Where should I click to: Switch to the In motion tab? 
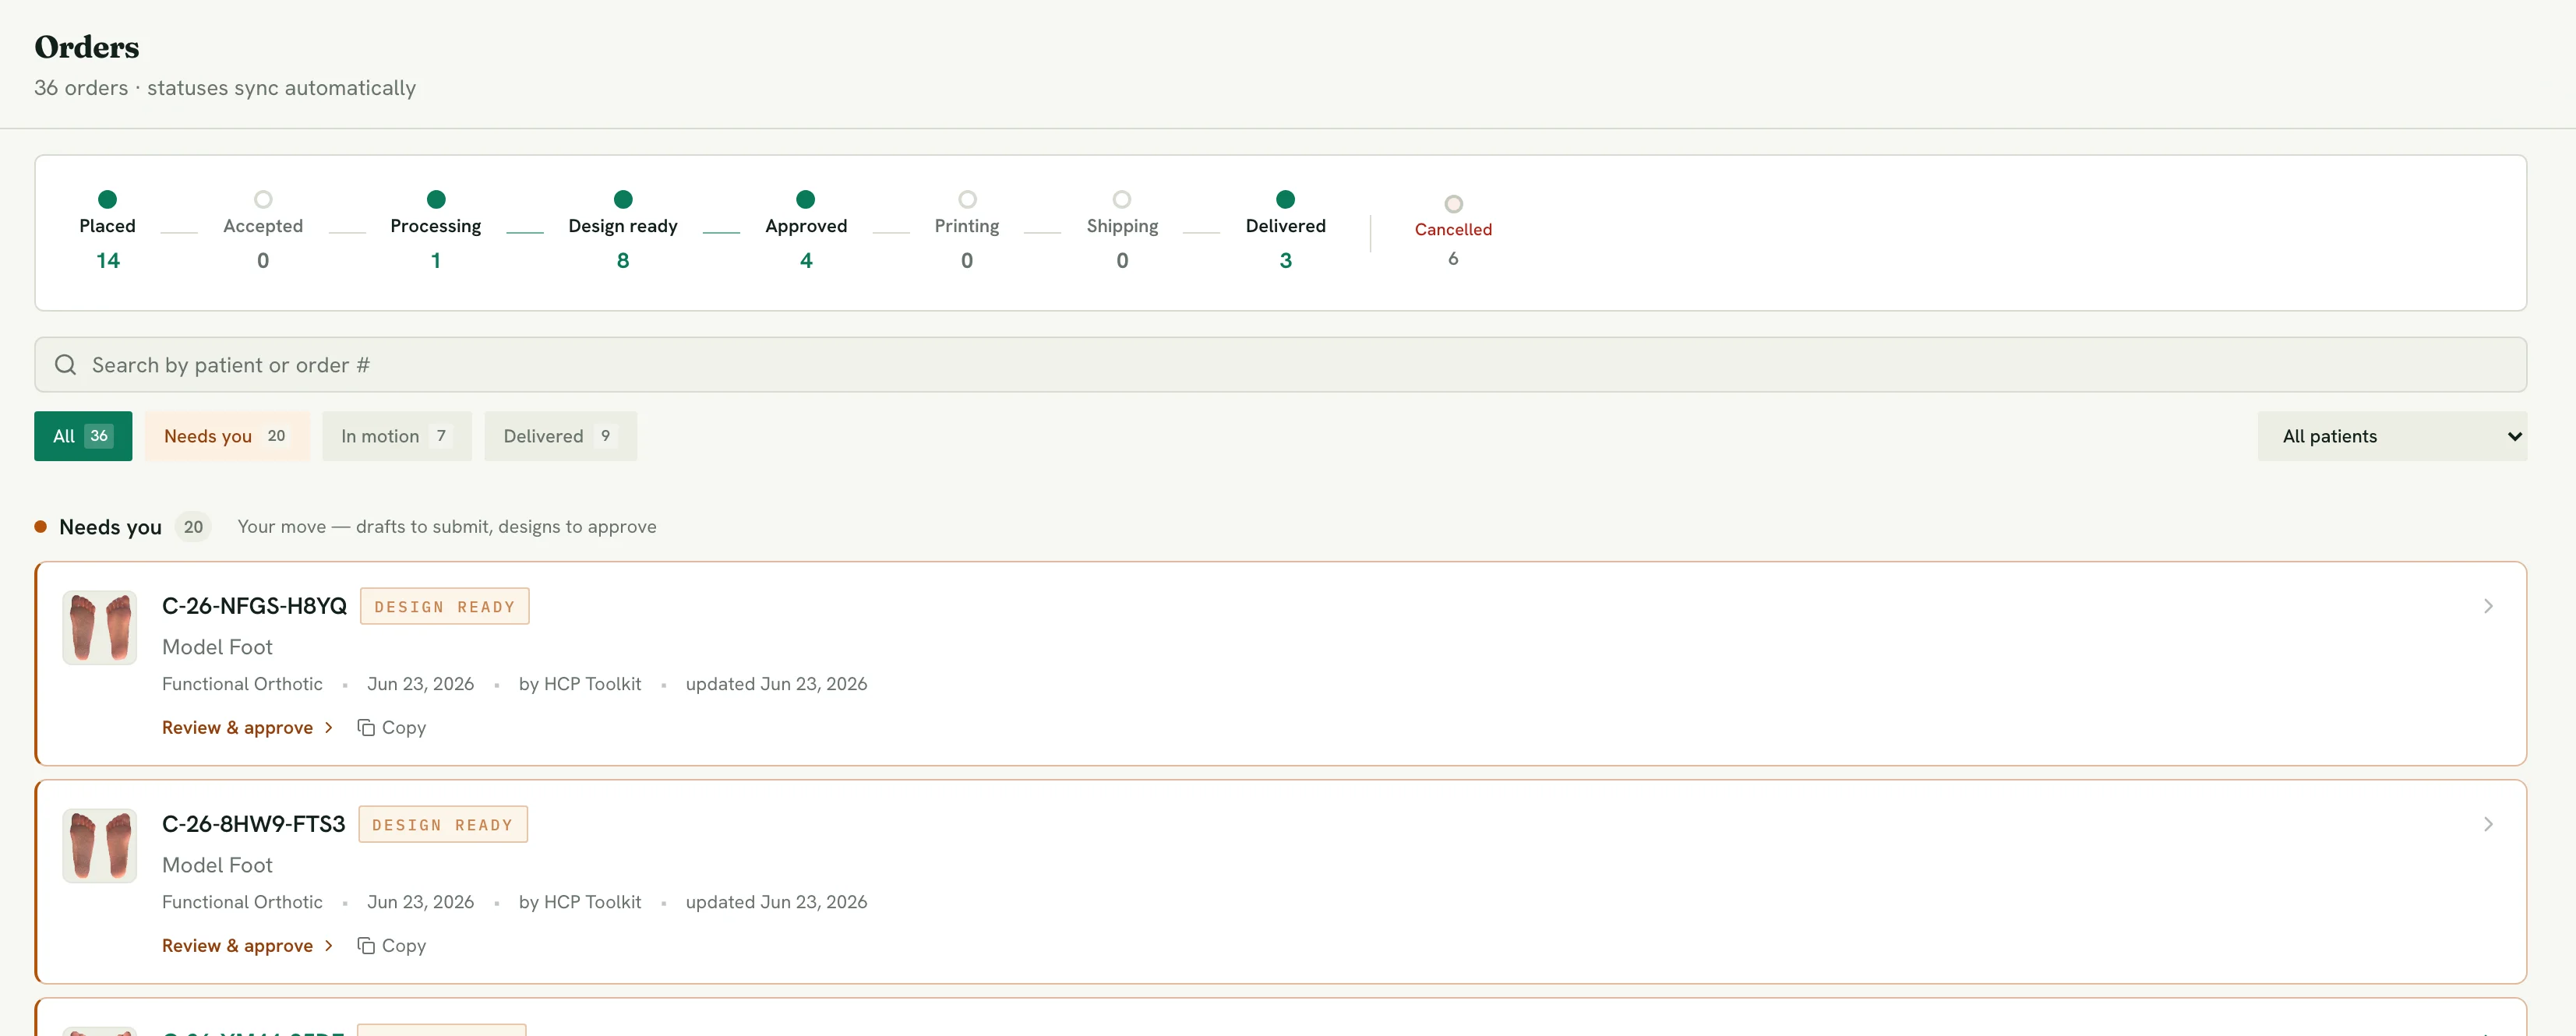tap(396, 436)
